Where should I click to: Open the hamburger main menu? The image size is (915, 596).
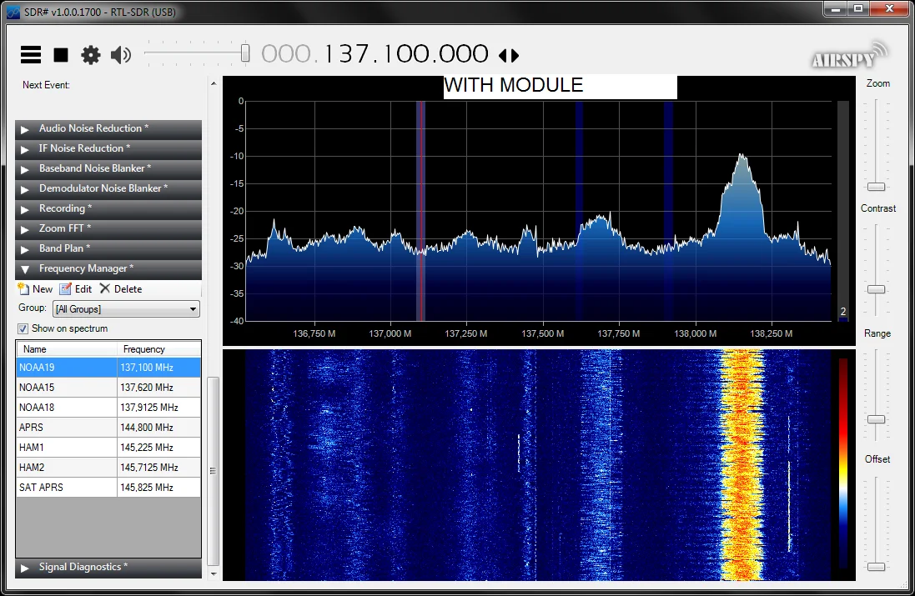(31, 55)
